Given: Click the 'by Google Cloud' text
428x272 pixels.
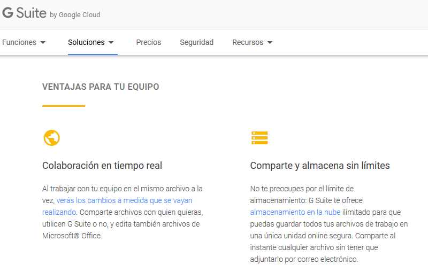Looking at the screenshot, I should pos(75,15).
